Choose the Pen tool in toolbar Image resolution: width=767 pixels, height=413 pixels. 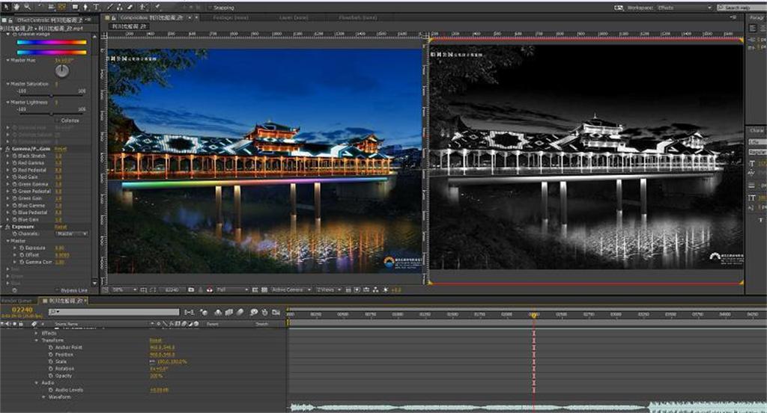pos(85,7)
